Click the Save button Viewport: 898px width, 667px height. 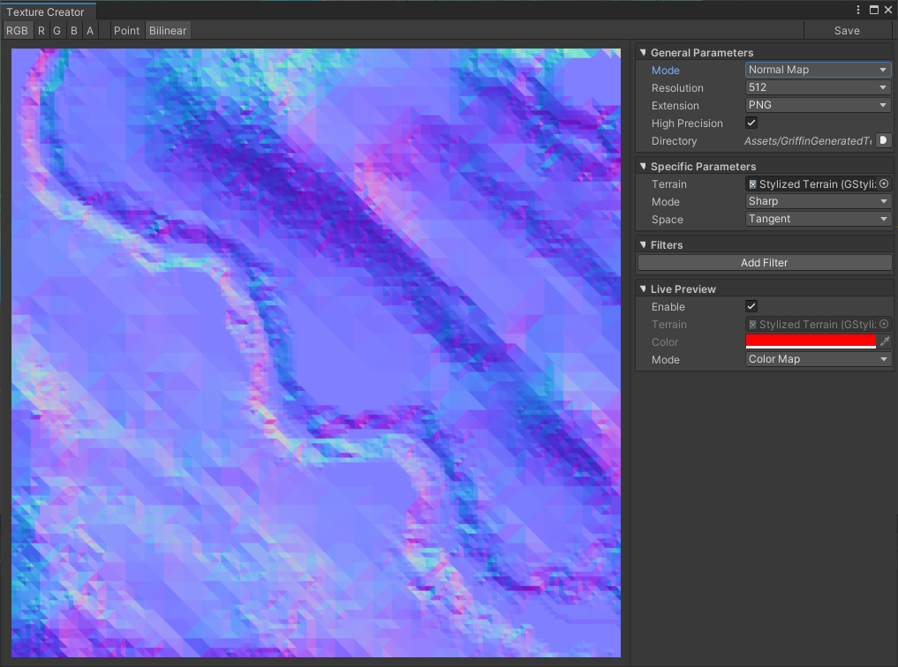coord(847,30)
